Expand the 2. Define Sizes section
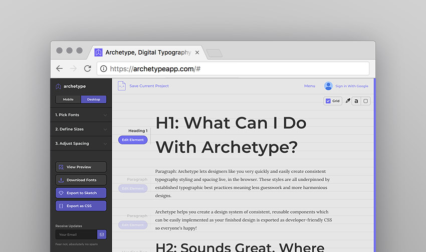This screenshot has height=252, width=426. coord(81,129)
